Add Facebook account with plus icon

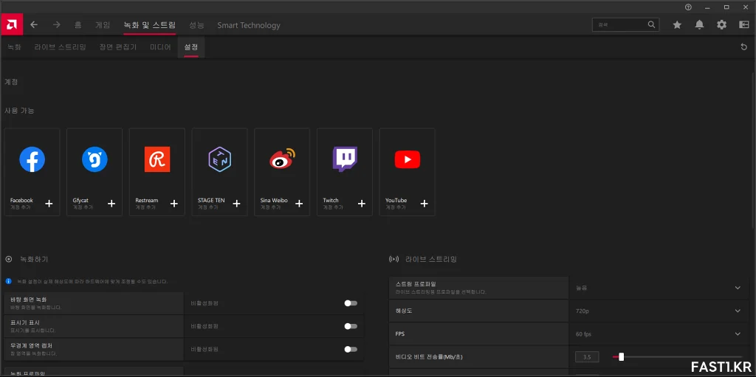49,204
